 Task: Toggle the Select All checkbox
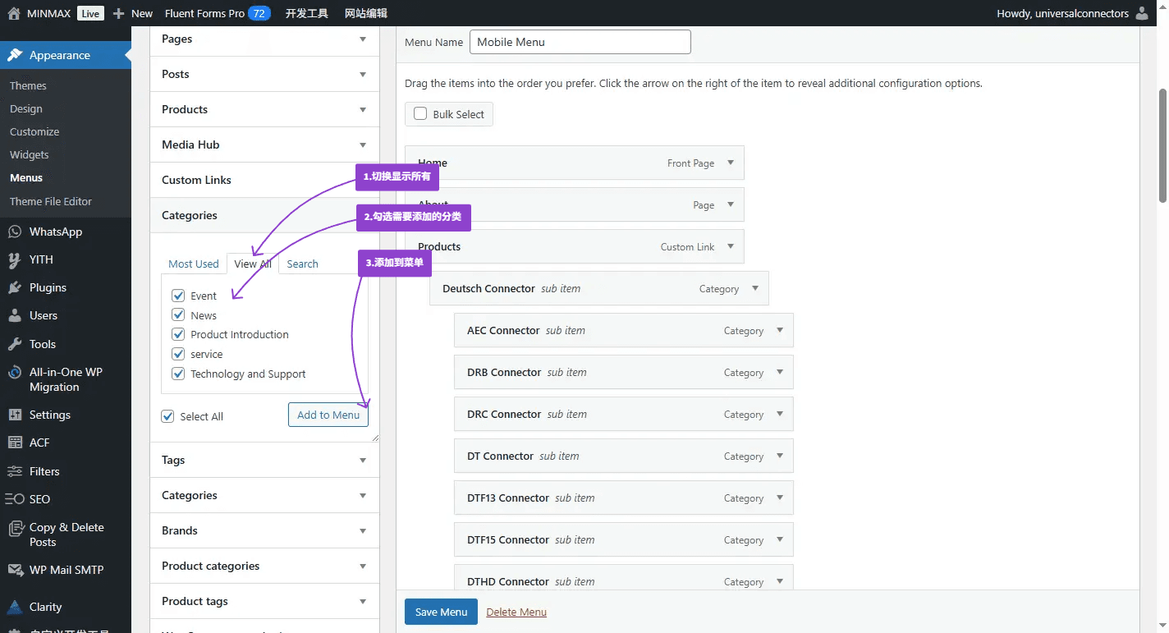(168, 416)
